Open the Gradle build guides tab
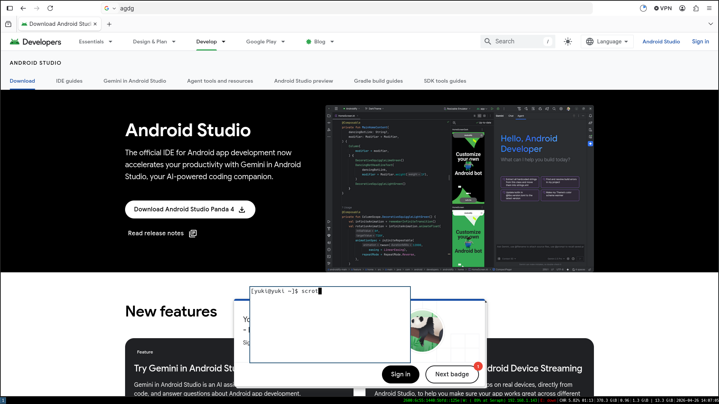This screenshot has height=404, width=719. [378, 81]
